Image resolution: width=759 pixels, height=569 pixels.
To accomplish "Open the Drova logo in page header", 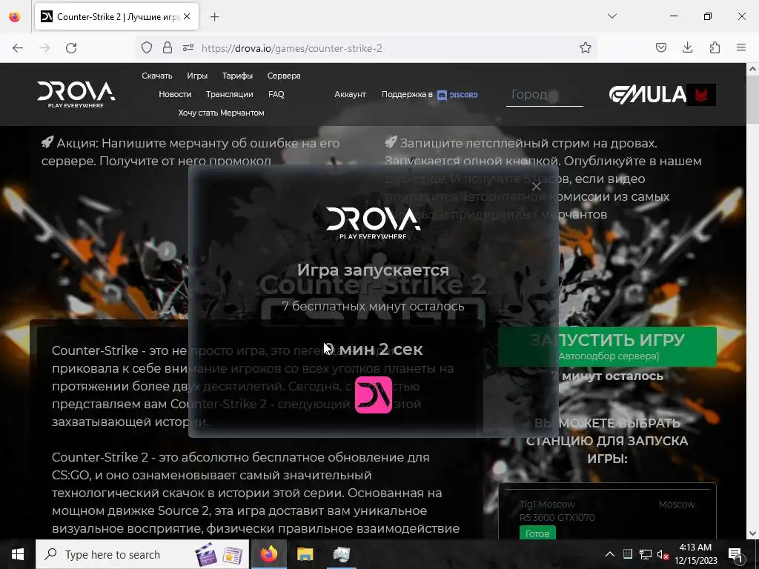I will (76, 94).
